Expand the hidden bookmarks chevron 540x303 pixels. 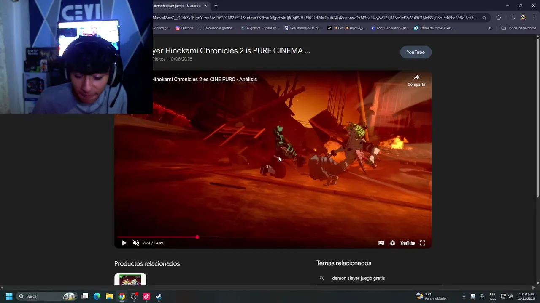[490, 28]
